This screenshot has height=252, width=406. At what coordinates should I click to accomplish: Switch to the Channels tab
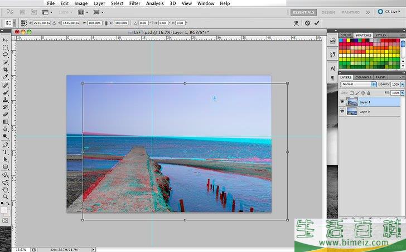coord(363,77)
